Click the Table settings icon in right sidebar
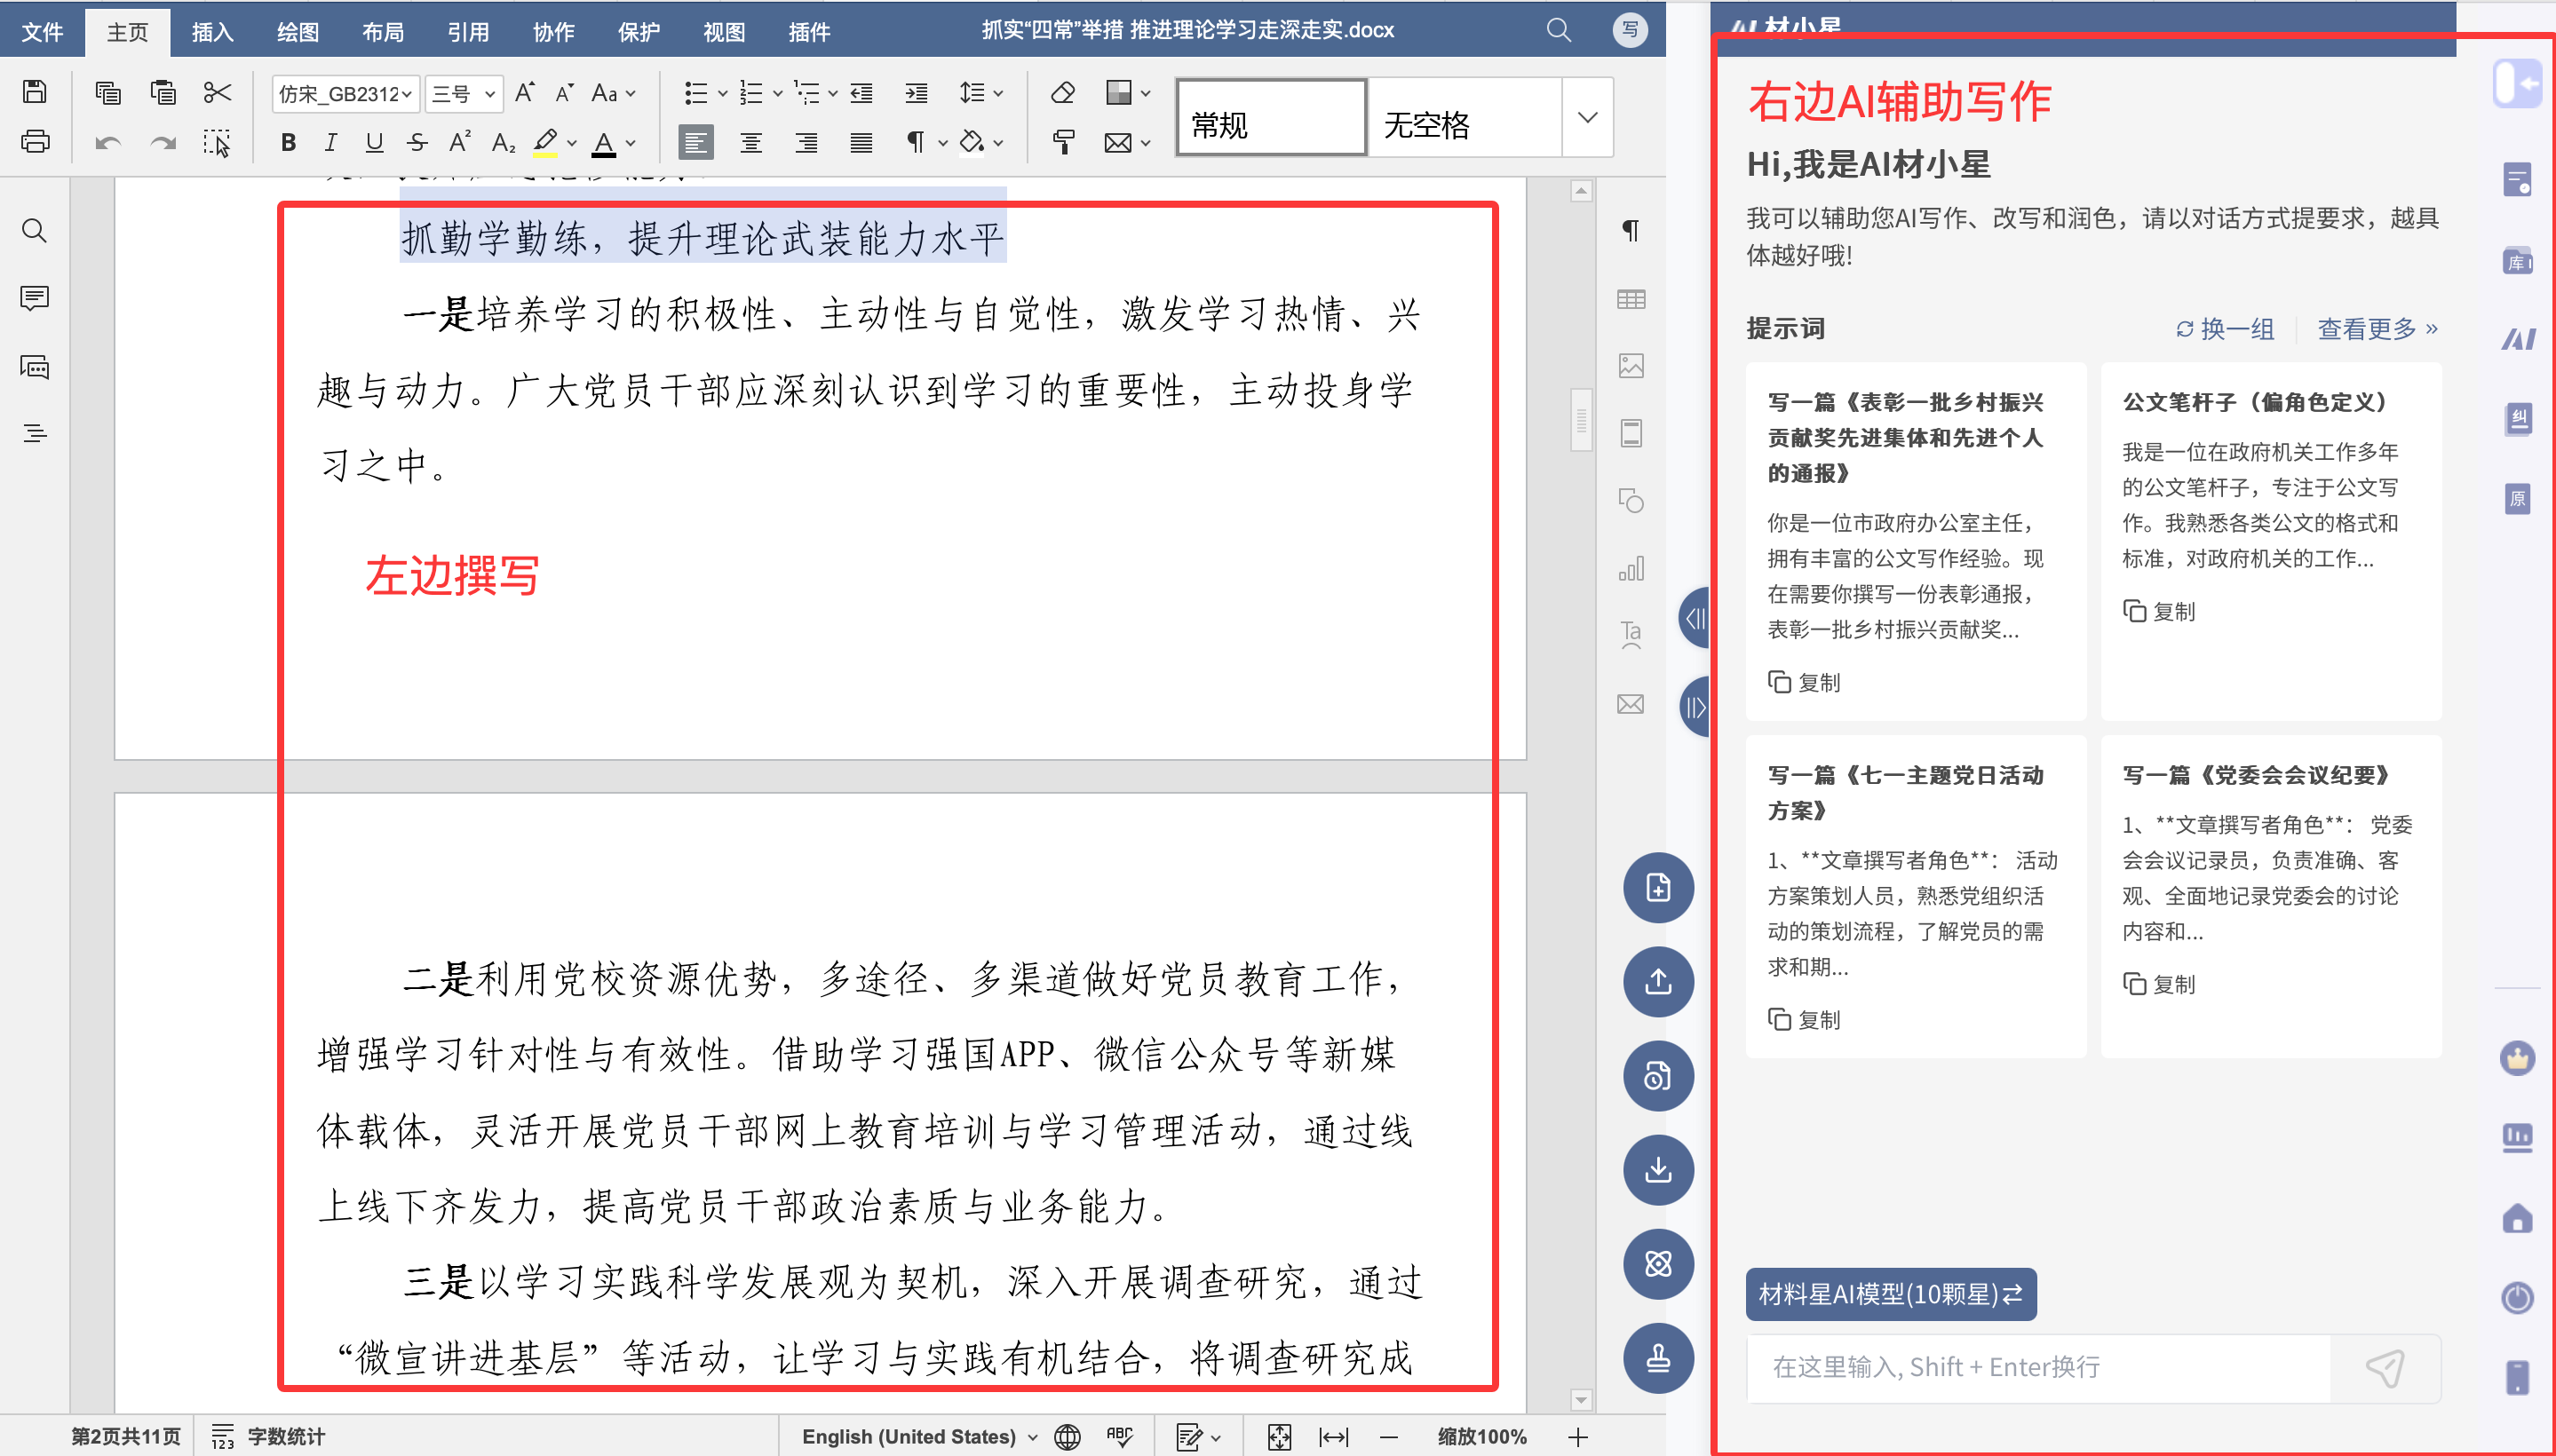The width and height of the screenshot is (2556, 1456). coord(1631,299)
